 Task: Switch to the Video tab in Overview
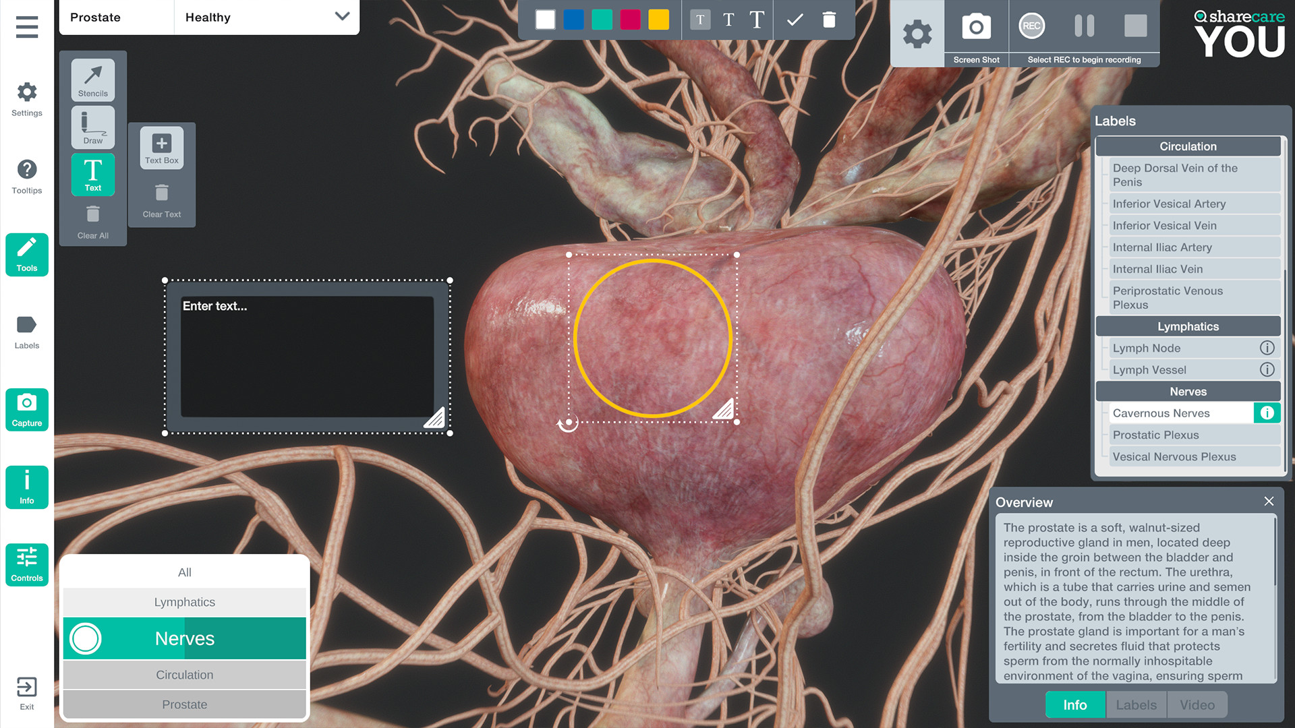1197,705
